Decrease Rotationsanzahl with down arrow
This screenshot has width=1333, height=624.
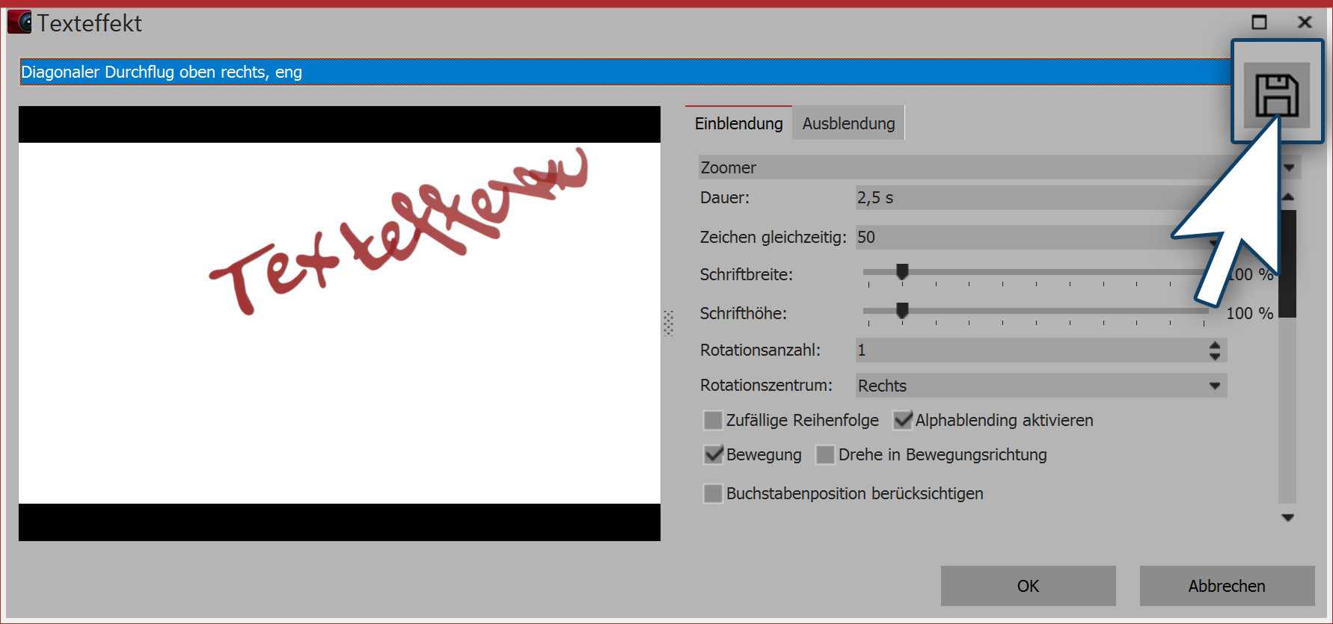point(1215,356)
